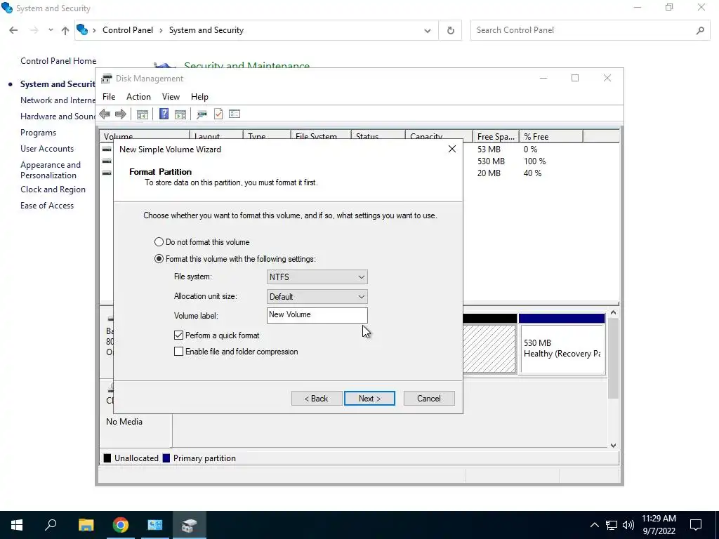Toggle Show/Hide Console Tree toolbar icon
719x539 pixels.
(x=142, y=114)
